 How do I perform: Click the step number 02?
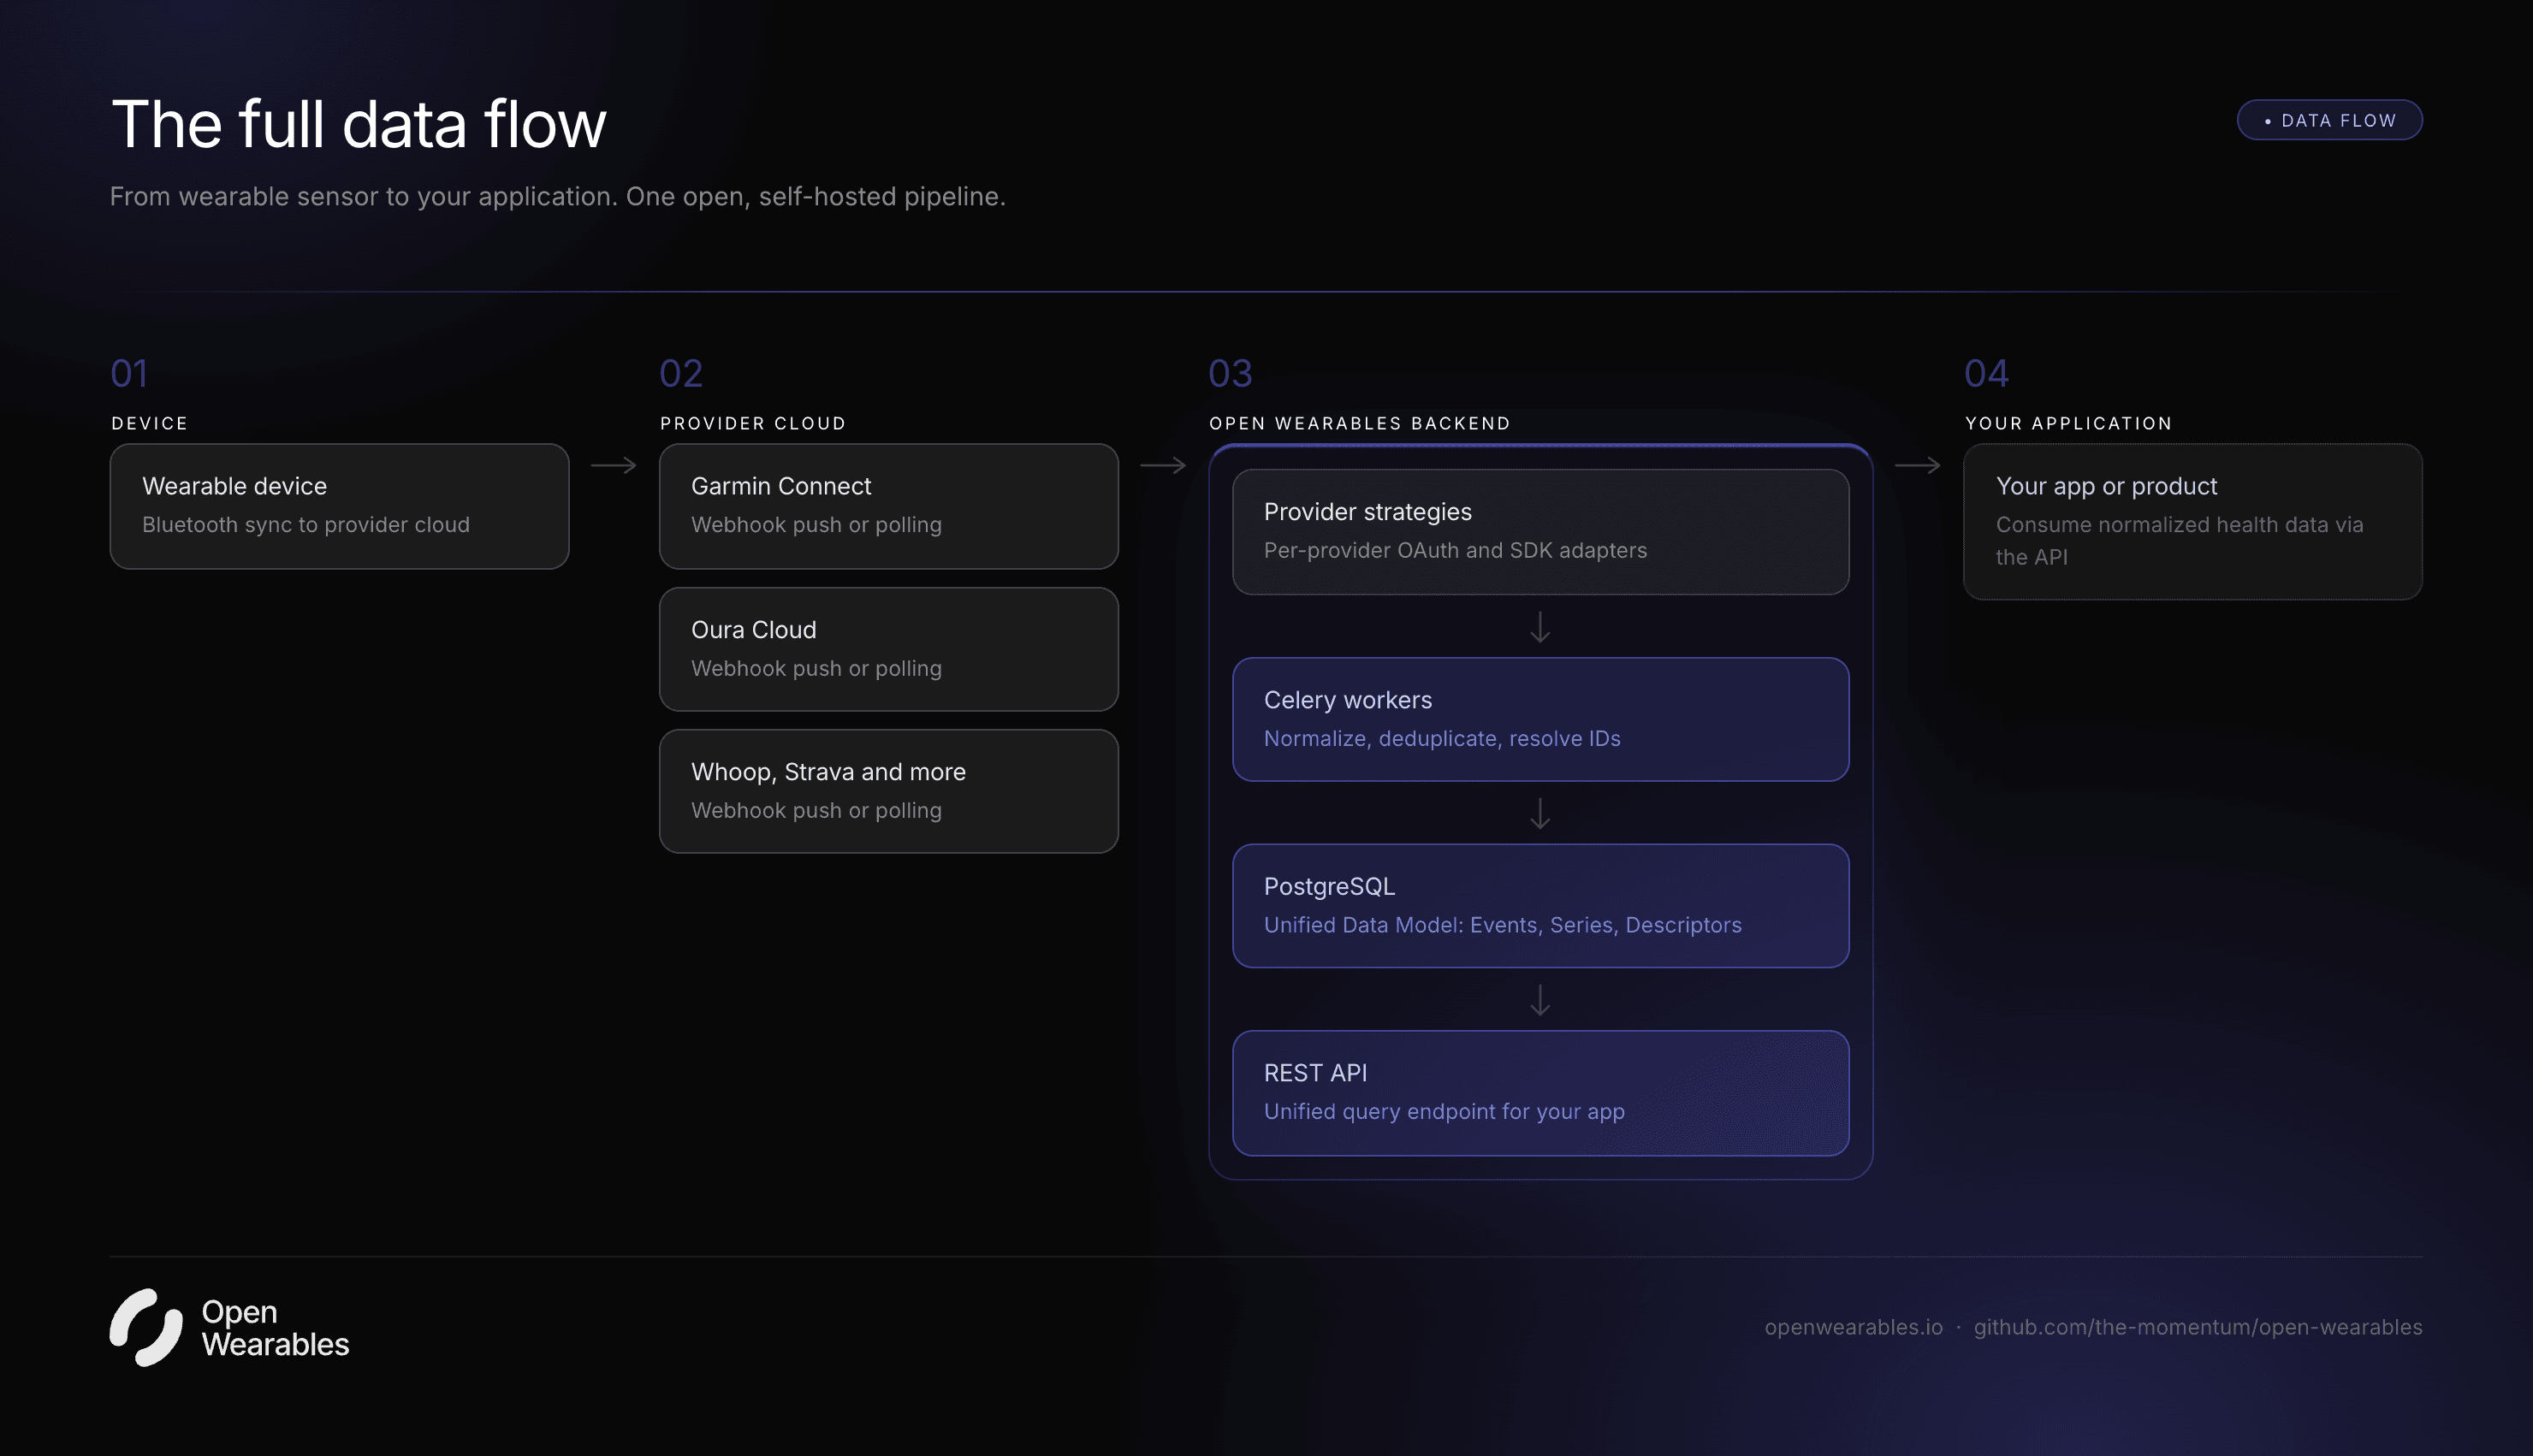(681, 373)
